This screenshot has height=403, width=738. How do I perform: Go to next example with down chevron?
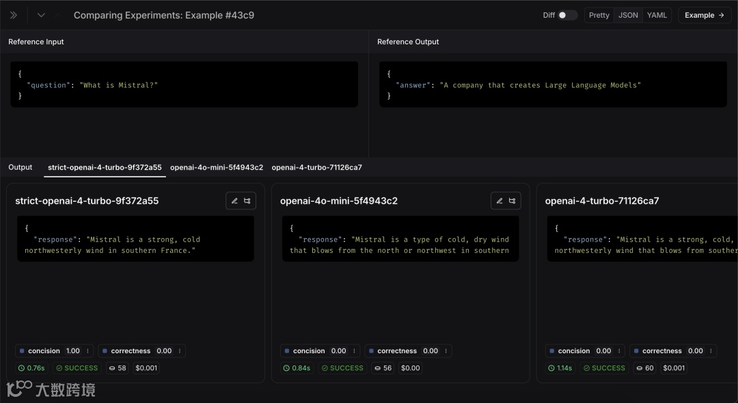pyautogui.click(x=41, y=15)
